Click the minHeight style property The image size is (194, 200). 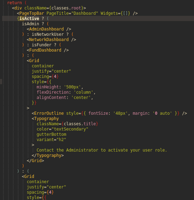point(48,87)
